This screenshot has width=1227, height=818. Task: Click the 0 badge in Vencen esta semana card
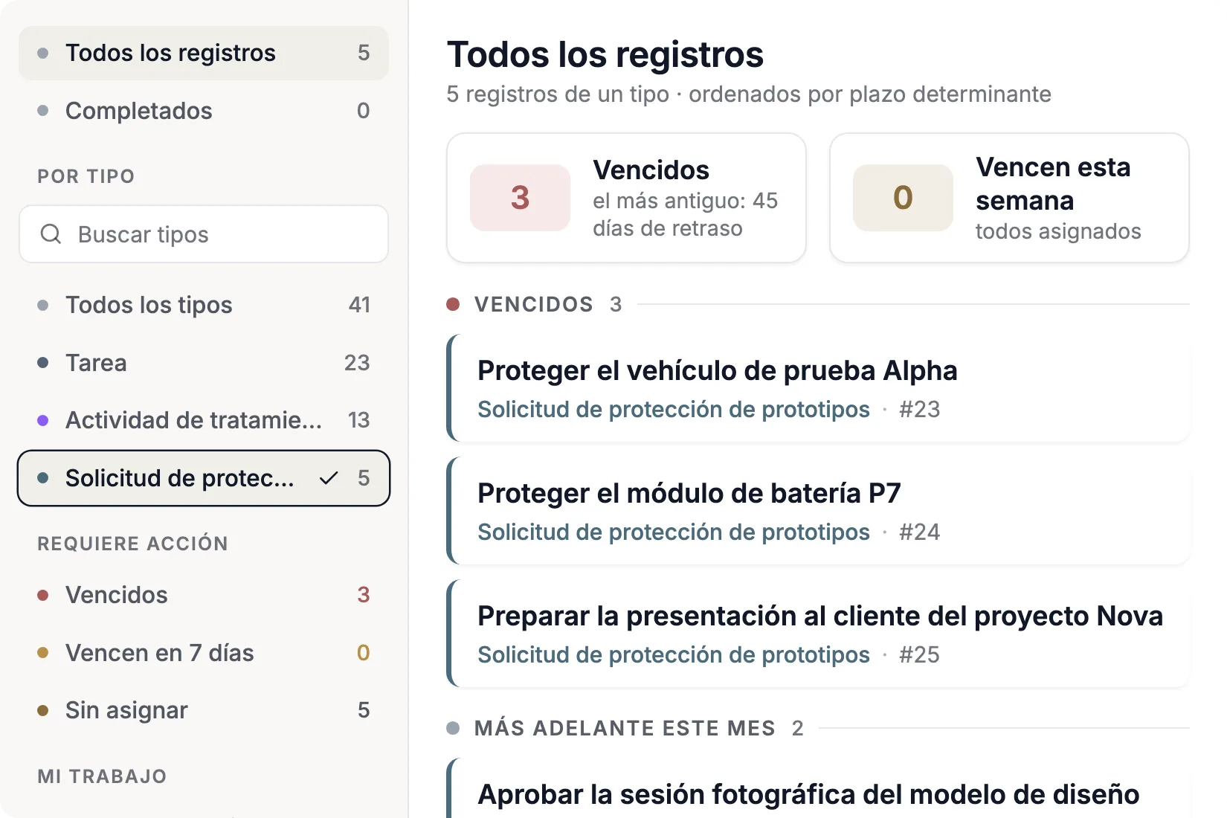click(903, 198)
